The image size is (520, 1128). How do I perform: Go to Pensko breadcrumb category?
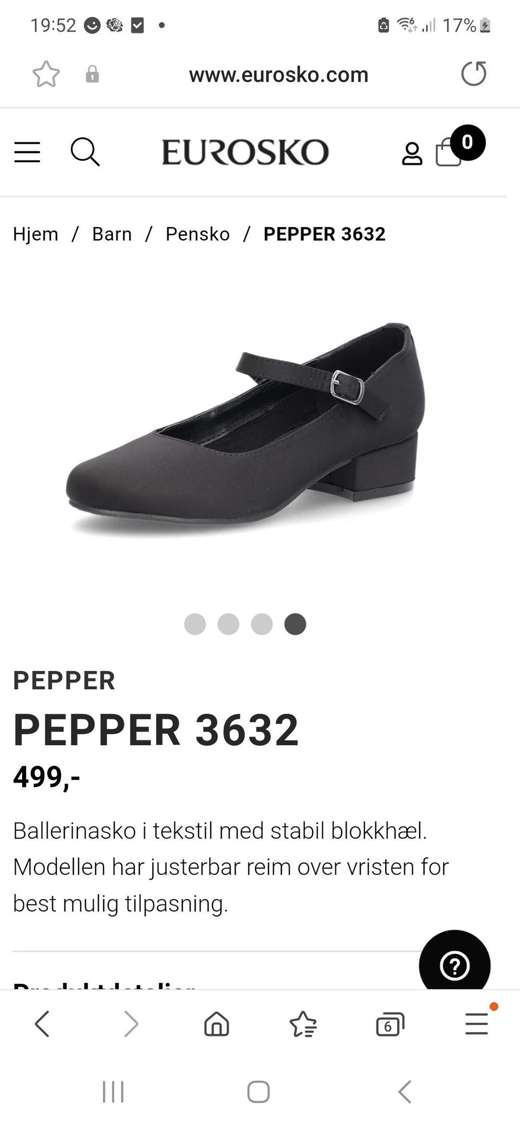point(198,234)
